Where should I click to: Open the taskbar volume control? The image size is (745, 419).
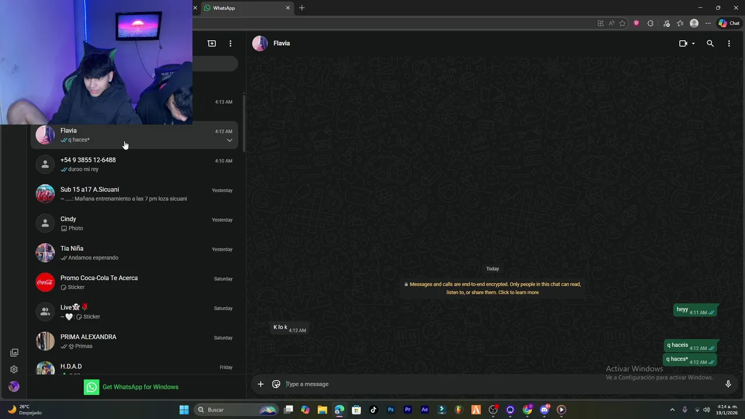[707, 410]
